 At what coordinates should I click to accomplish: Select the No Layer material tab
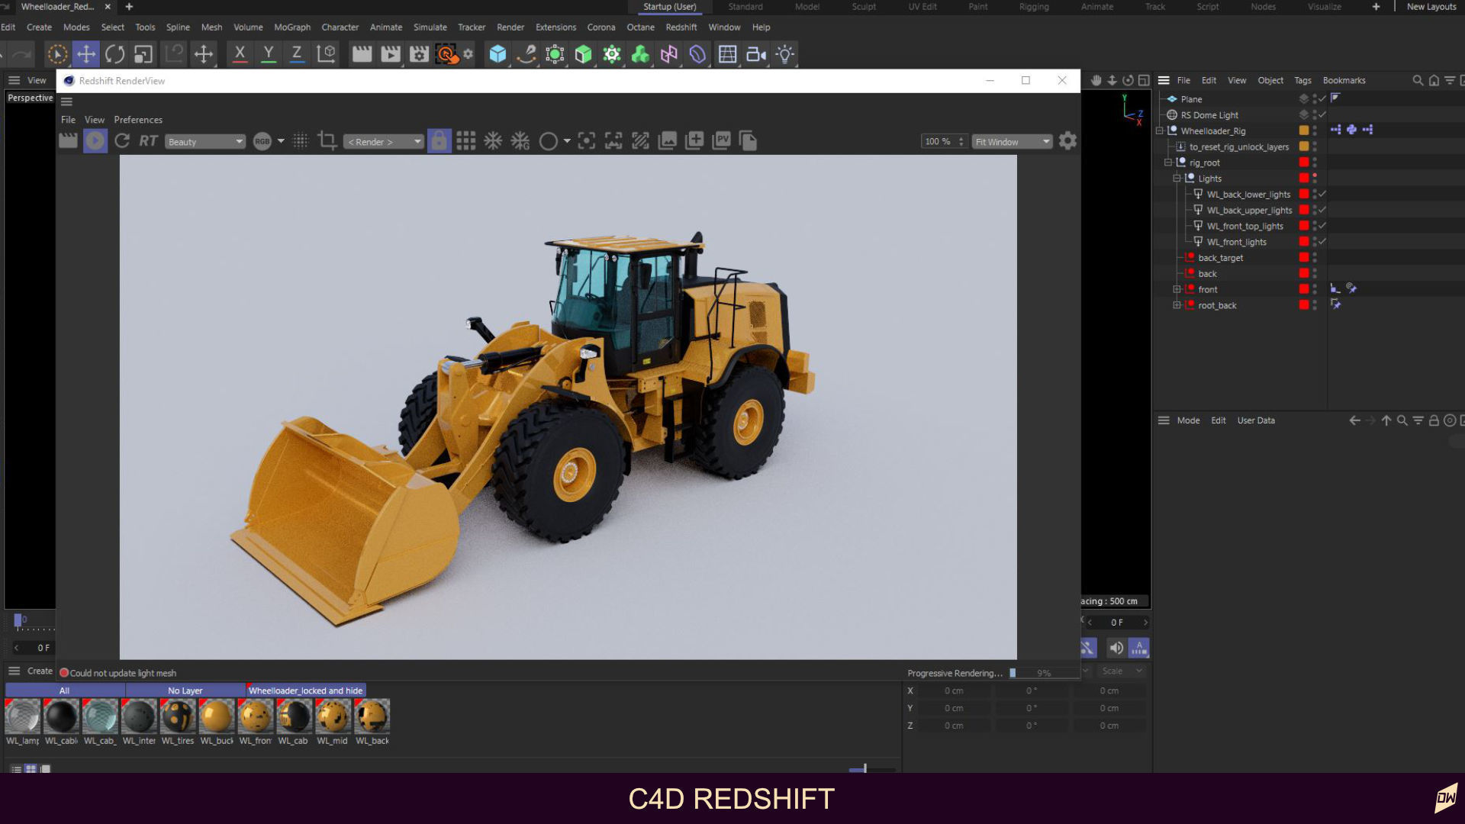tap(185, 690)
